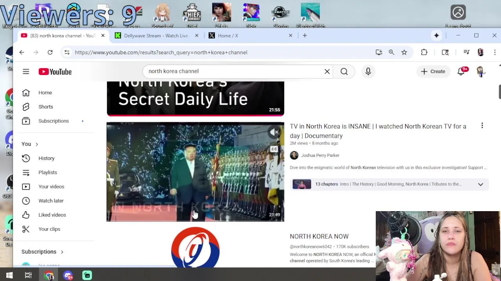Image resolution: width=501 pixels, height=281 pixels.
Task: Open the Thief desktop shortcut
Action: pos(192,16)
